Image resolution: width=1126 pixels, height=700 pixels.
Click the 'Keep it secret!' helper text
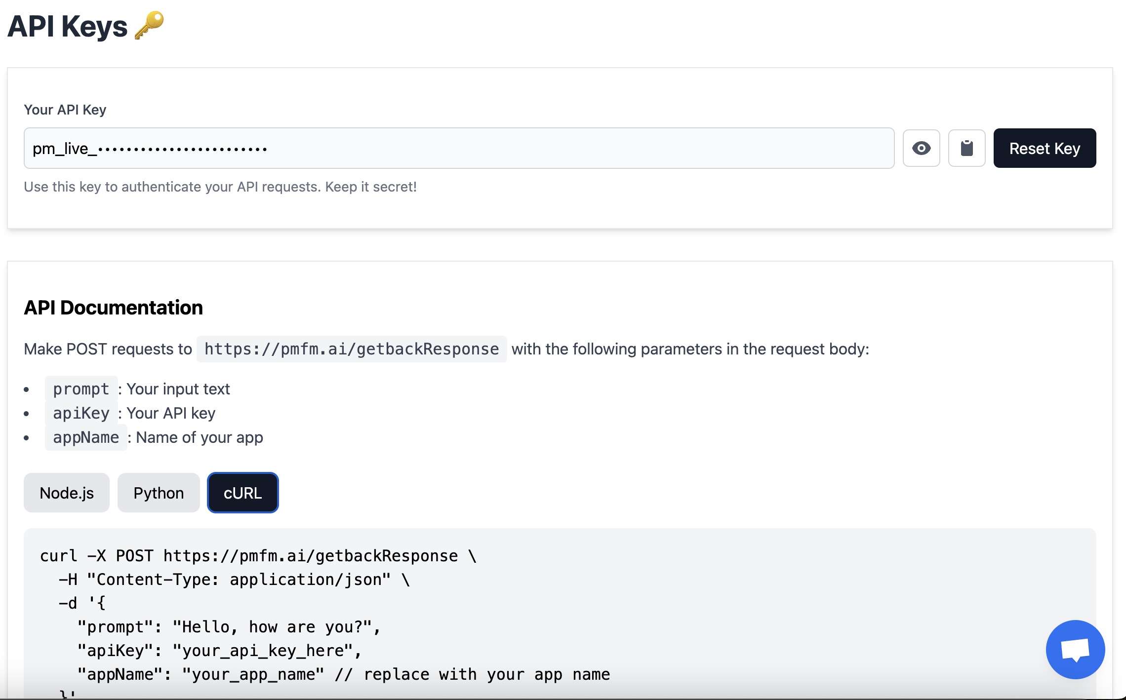pos(370,187)
